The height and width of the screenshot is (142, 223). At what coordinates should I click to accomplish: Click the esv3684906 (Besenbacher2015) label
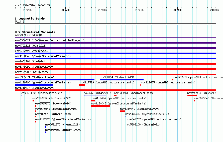click(x=42, y=93)
